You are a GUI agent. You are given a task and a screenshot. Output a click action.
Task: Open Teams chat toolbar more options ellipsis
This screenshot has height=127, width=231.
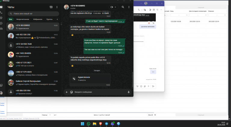[161, 10]
